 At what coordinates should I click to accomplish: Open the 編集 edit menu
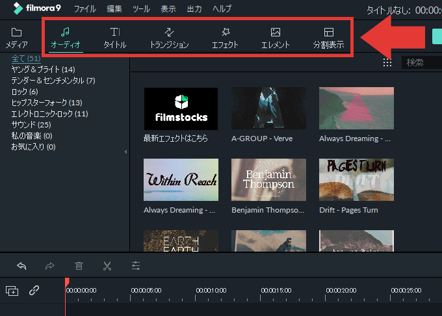(114, 8)
